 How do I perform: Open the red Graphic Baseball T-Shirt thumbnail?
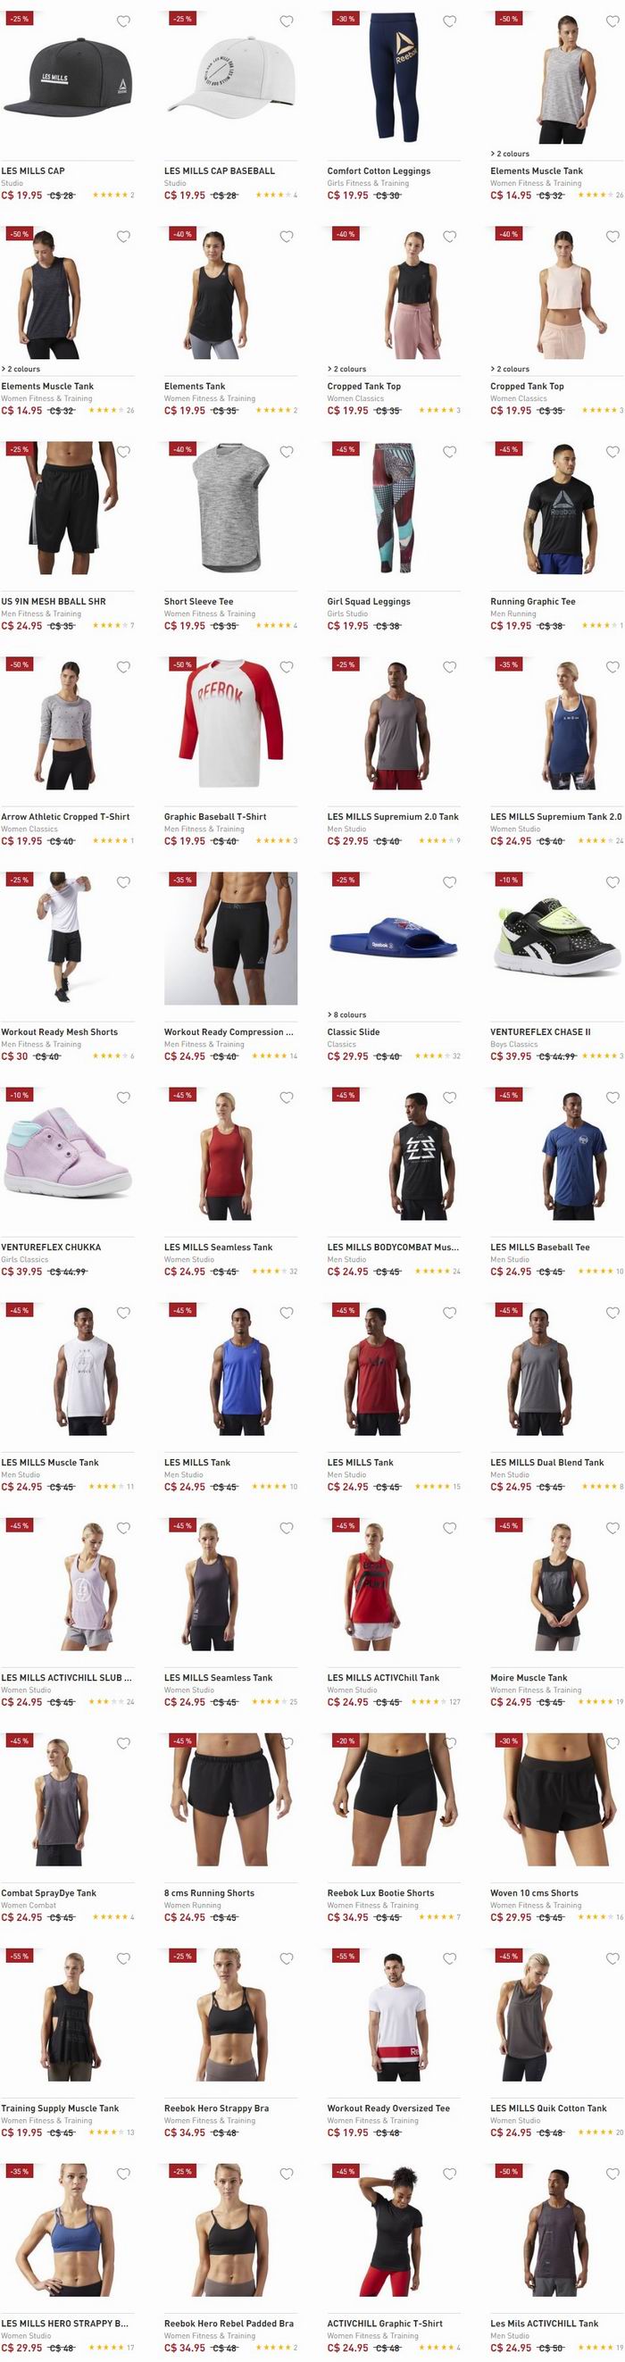point(231,723)
